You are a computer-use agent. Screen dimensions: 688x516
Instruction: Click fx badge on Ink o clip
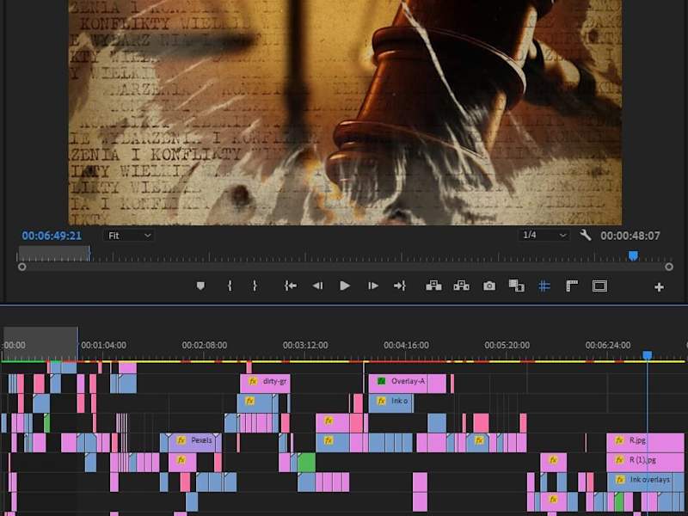tap(381, 401)
